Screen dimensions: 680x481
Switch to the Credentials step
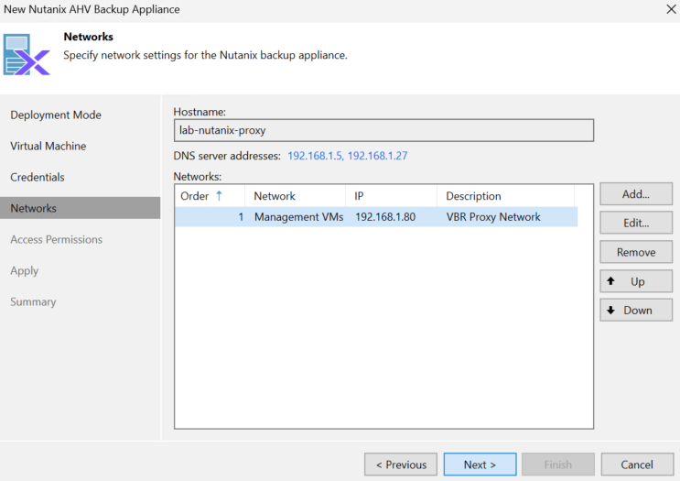[x=38, y=177]
